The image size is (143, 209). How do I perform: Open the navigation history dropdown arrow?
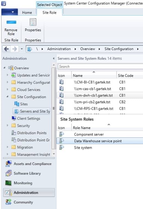[x=22, y=49]
